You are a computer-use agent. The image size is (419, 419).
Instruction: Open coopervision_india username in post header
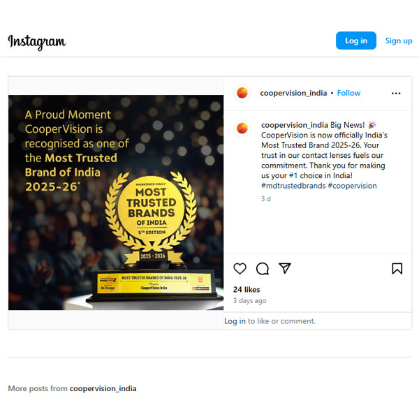(x=293, y=93)
